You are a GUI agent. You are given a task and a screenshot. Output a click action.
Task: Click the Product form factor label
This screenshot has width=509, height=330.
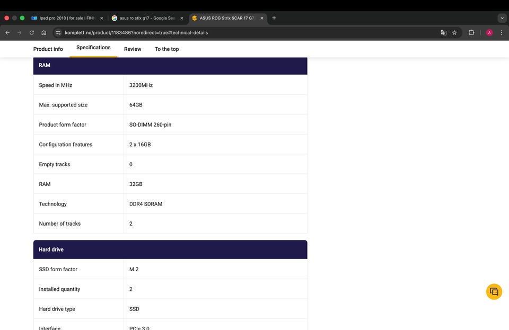point(63,124)
